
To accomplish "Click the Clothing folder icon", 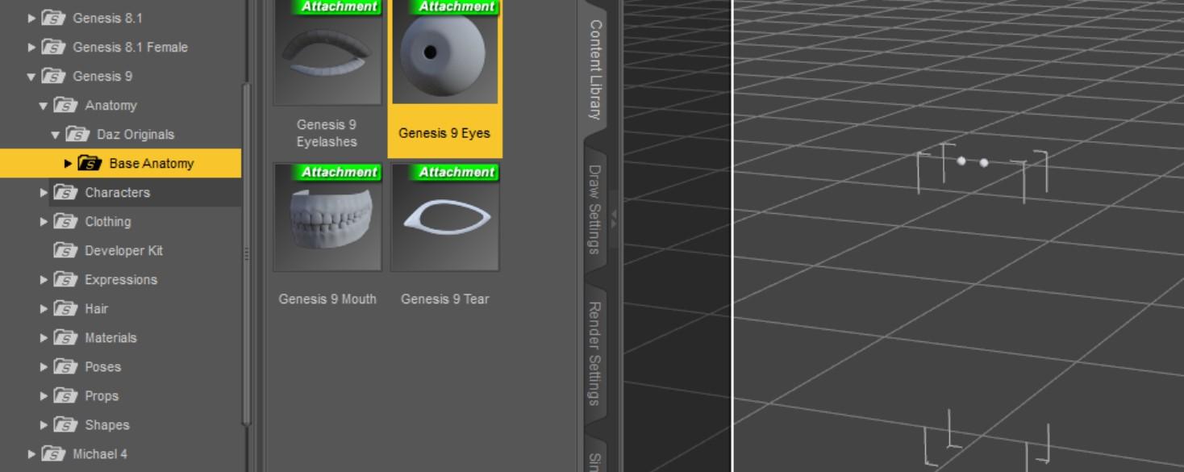I will click(65, 221).
